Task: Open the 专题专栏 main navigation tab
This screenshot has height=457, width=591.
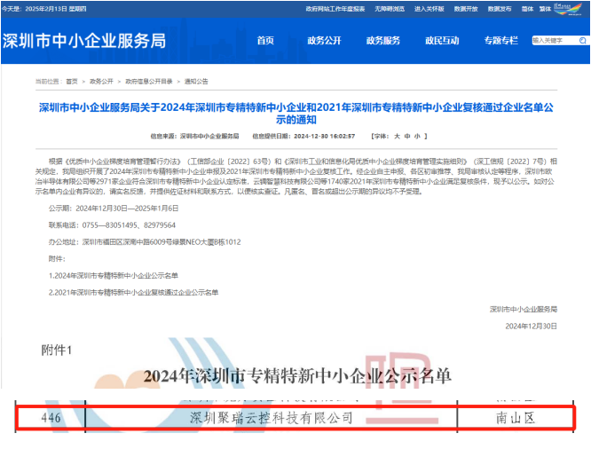Action: [500, 40]
